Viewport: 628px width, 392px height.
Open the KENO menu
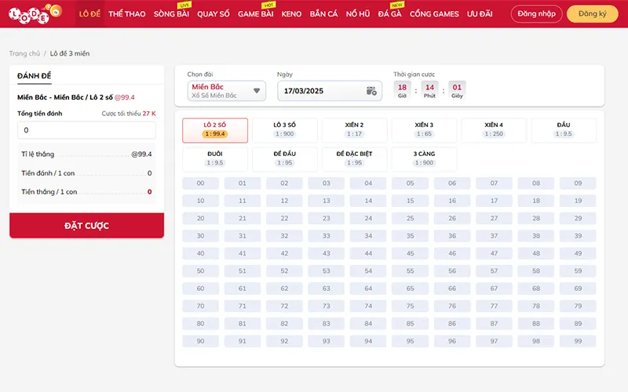tap(291, 14)
